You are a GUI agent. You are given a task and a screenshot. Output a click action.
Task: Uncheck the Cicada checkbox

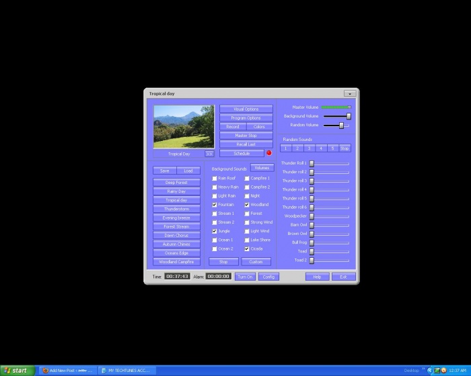pyautogui.click(x=247, y=249)
